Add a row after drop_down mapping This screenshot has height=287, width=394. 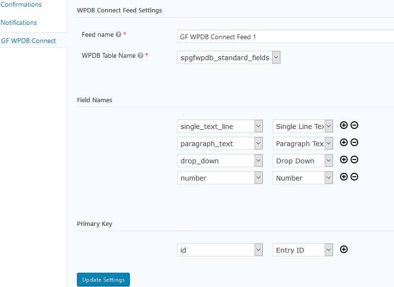click(x=343, y=159)
